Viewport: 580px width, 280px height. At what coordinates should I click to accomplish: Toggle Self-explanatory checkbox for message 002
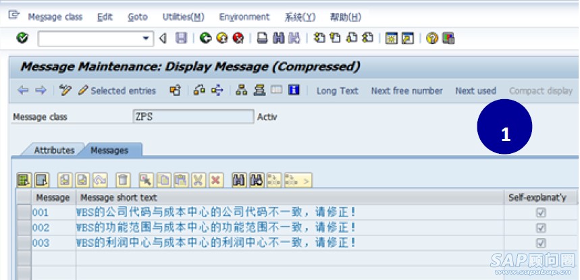click(540, 228)
